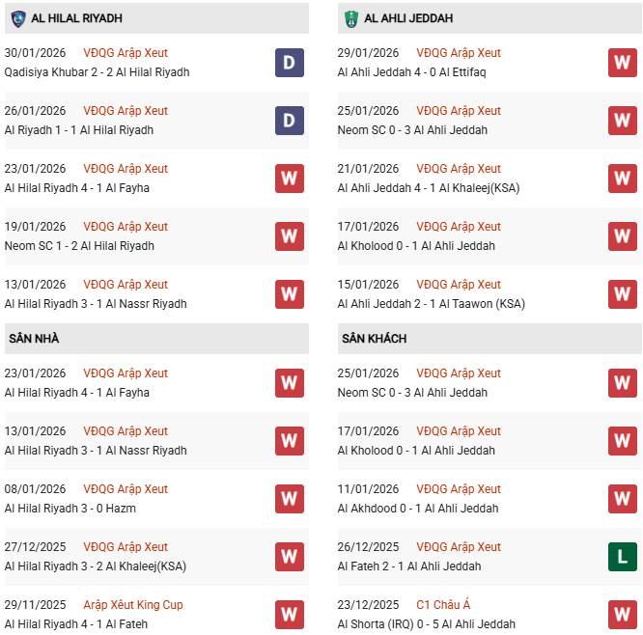Open the C1 Châu Á competition link

(x=443, y=605)
